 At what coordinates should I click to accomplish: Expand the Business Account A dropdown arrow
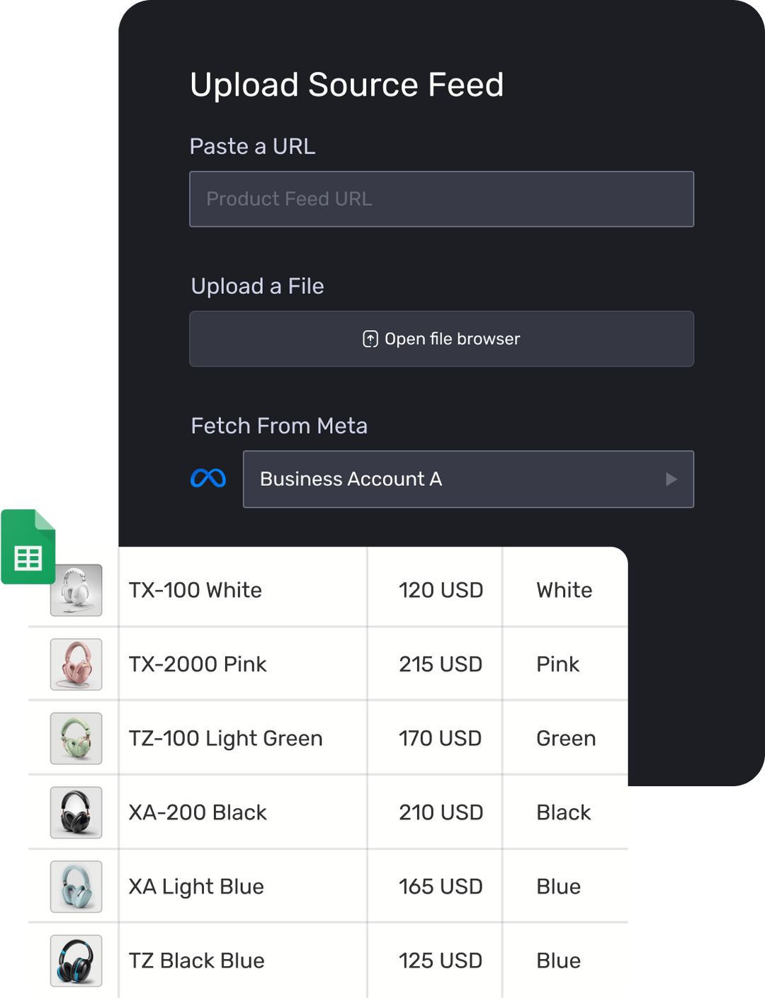point(671,480)
